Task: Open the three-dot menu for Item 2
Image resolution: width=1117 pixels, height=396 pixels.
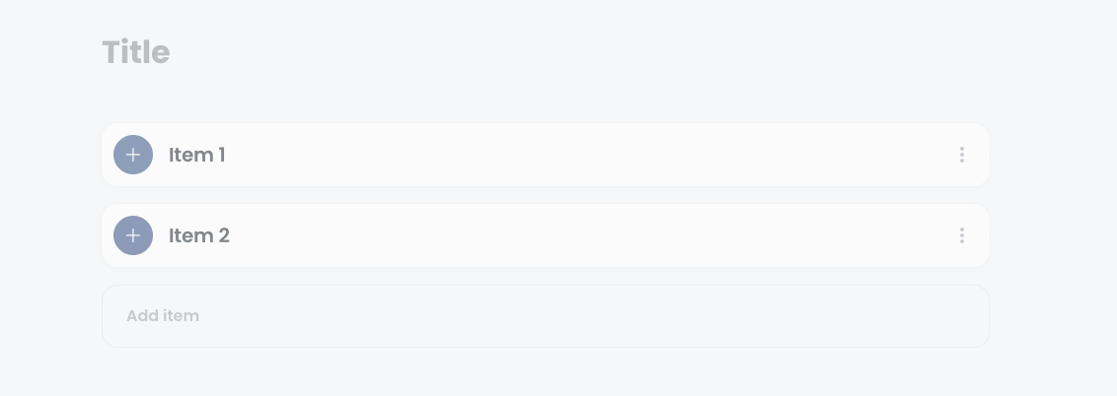Action: [962, 235]
